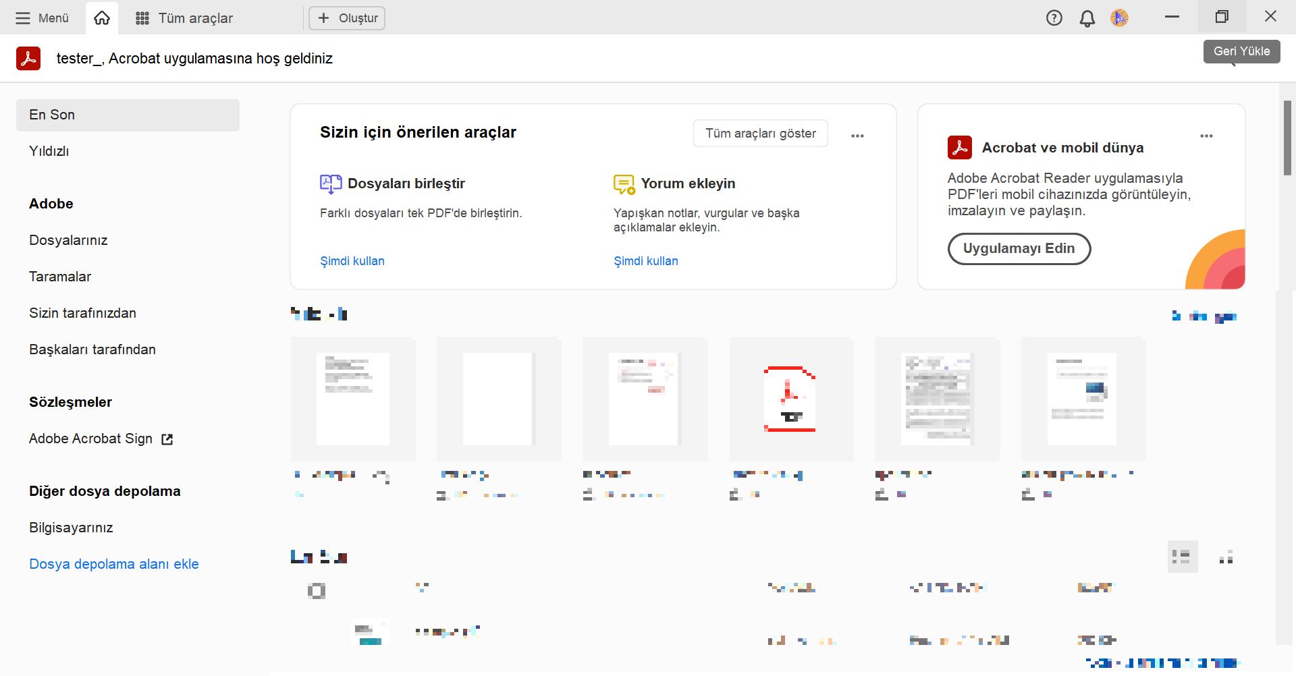Image resolution: width=1296 pixels, height=676 pixels.
Task: Restore the window with Geri Yükle button
Action: [1222, 17]
